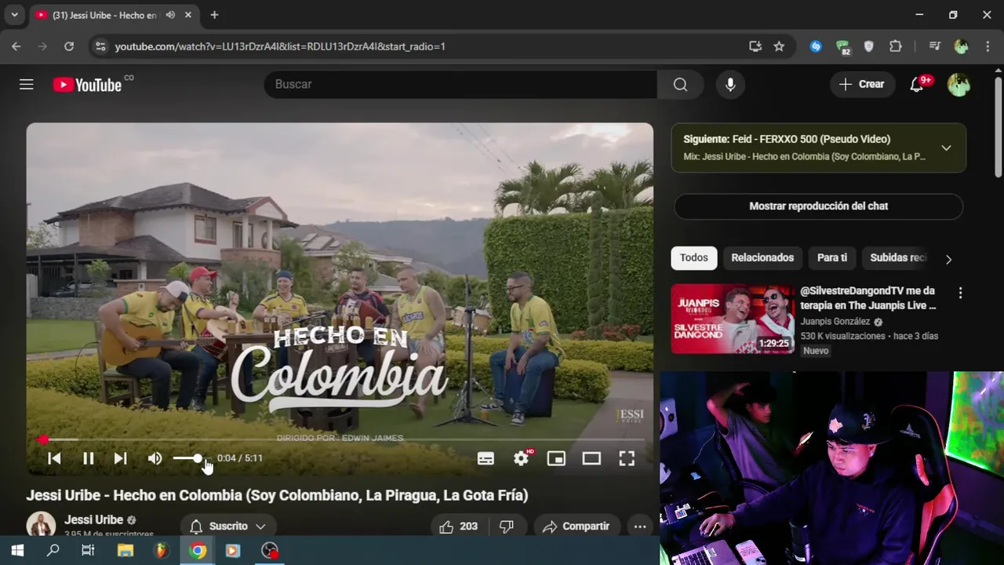
Task: Enter fullscreen on the video player
Action: tap(627, 458)
